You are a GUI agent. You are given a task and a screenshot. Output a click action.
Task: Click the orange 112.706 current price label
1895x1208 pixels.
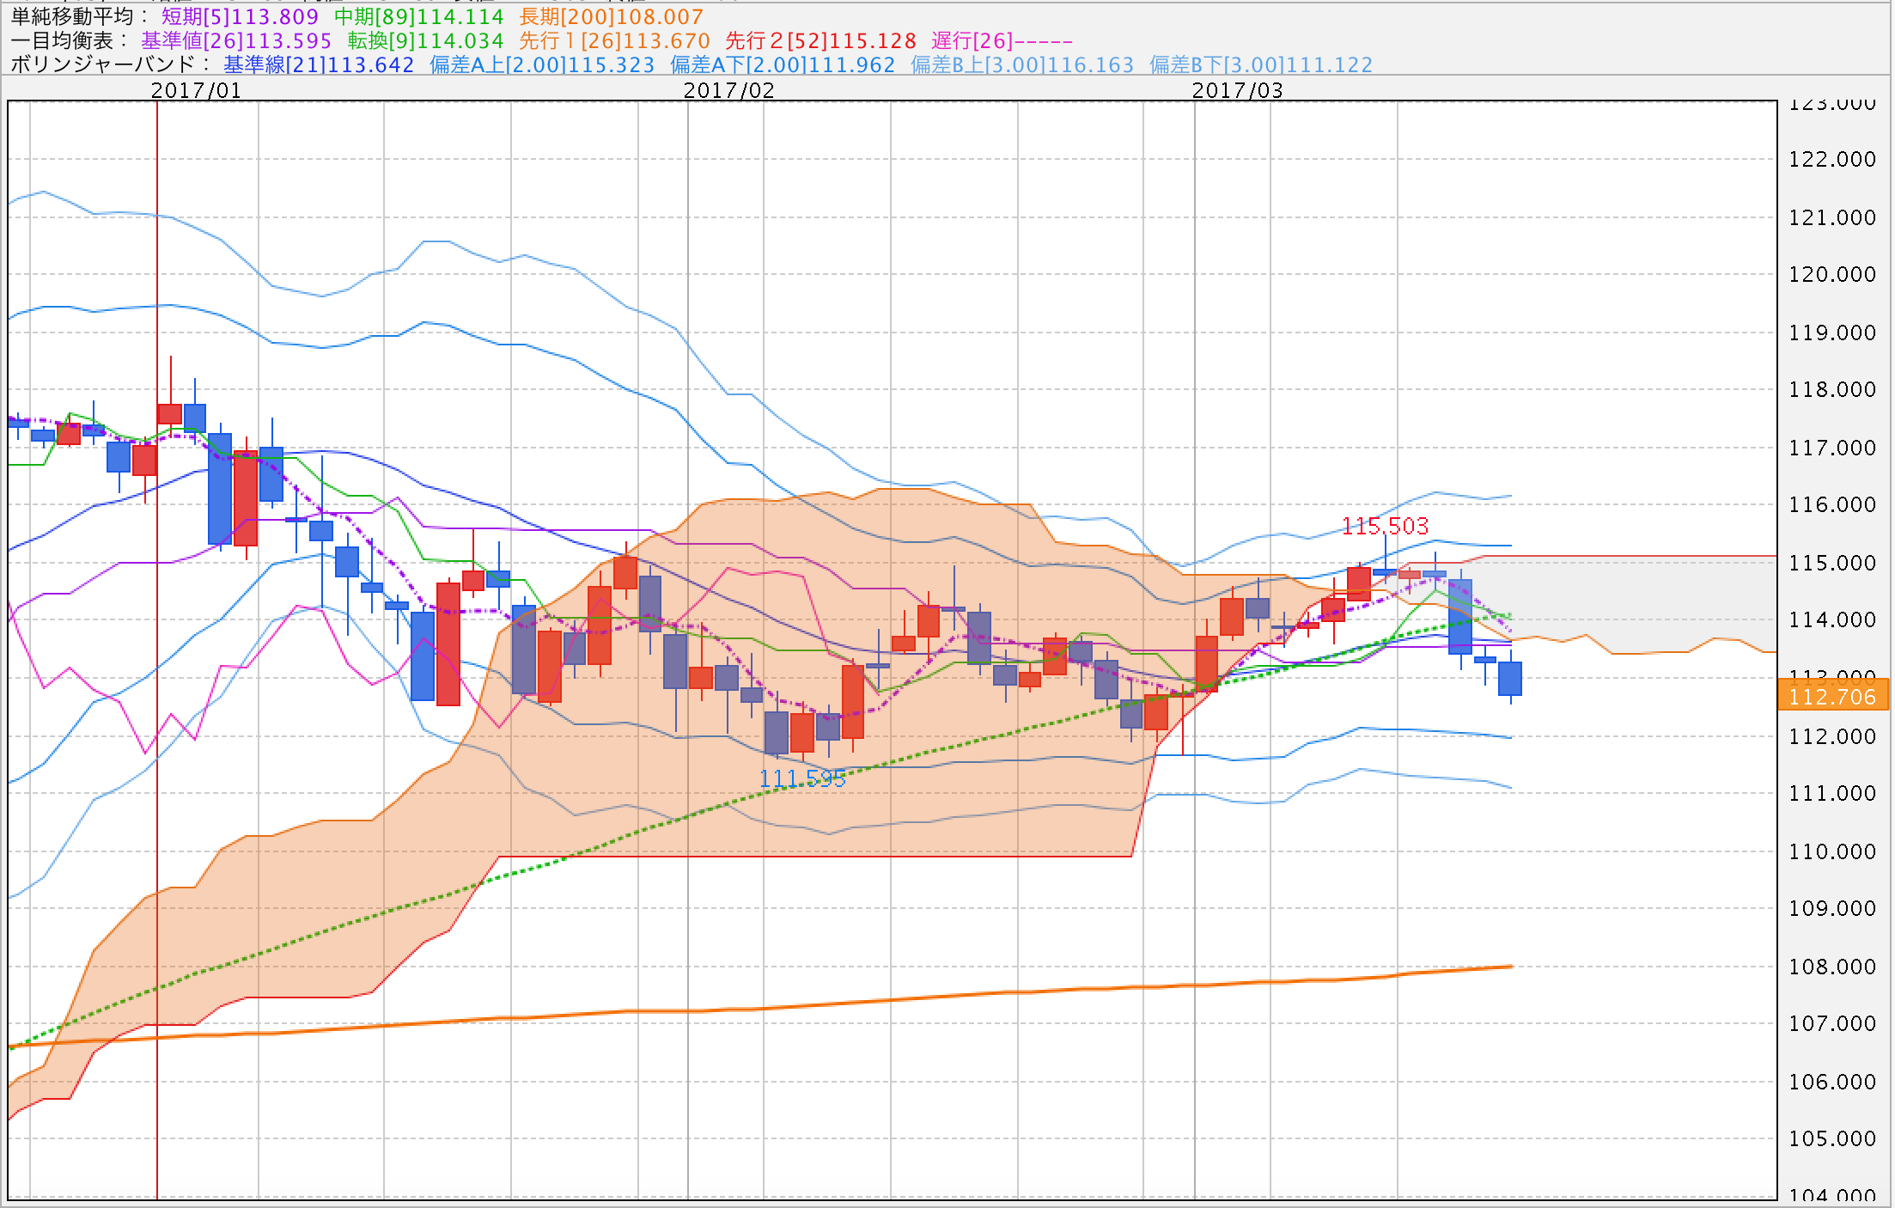[1832, 696]
